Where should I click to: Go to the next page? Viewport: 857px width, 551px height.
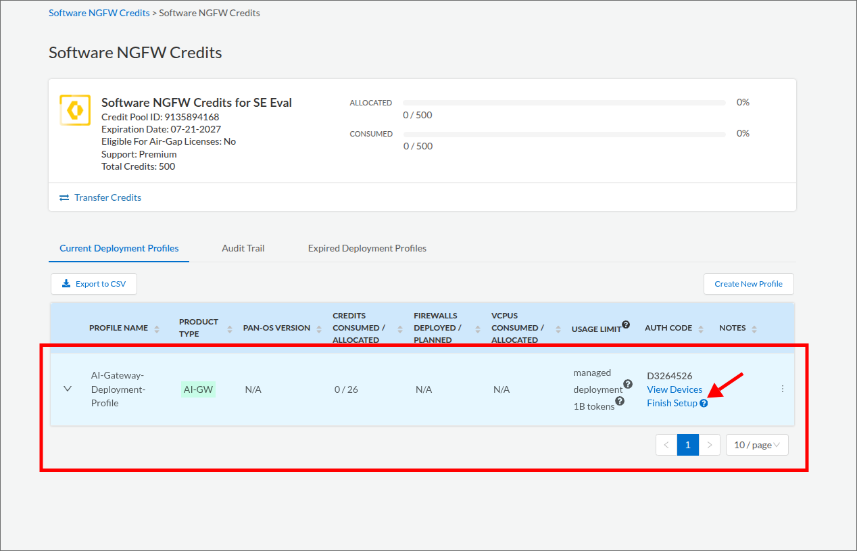coord(710,445)
